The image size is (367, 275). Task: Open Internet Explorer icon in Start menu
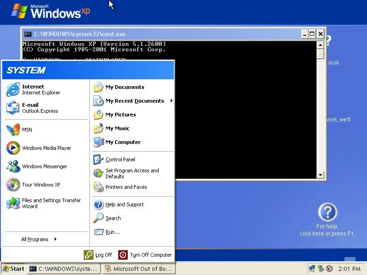[13, 89]
